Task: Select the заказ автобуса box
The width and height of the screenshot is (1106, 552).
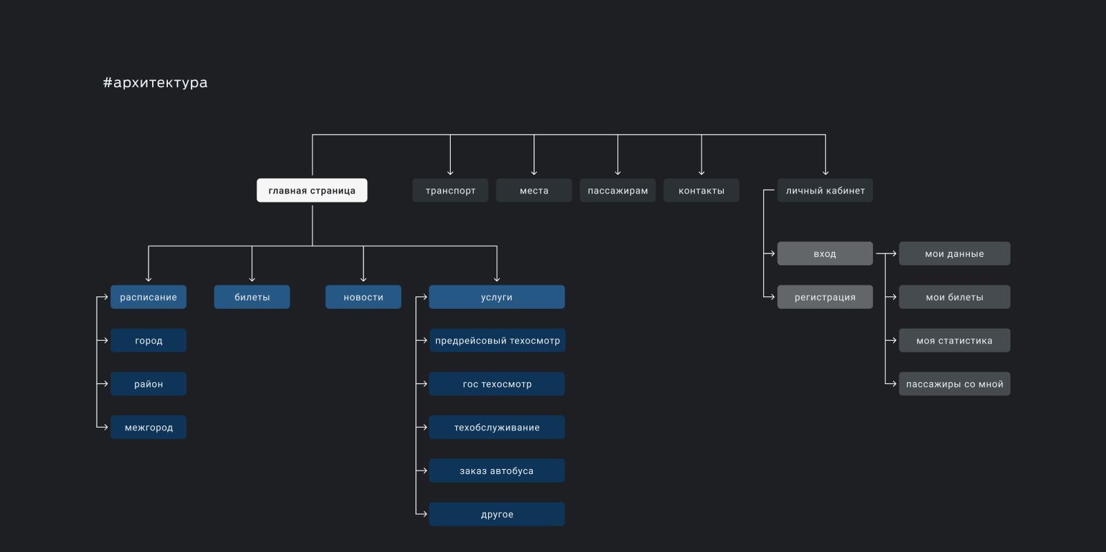Action: click(x=496, y=471)
